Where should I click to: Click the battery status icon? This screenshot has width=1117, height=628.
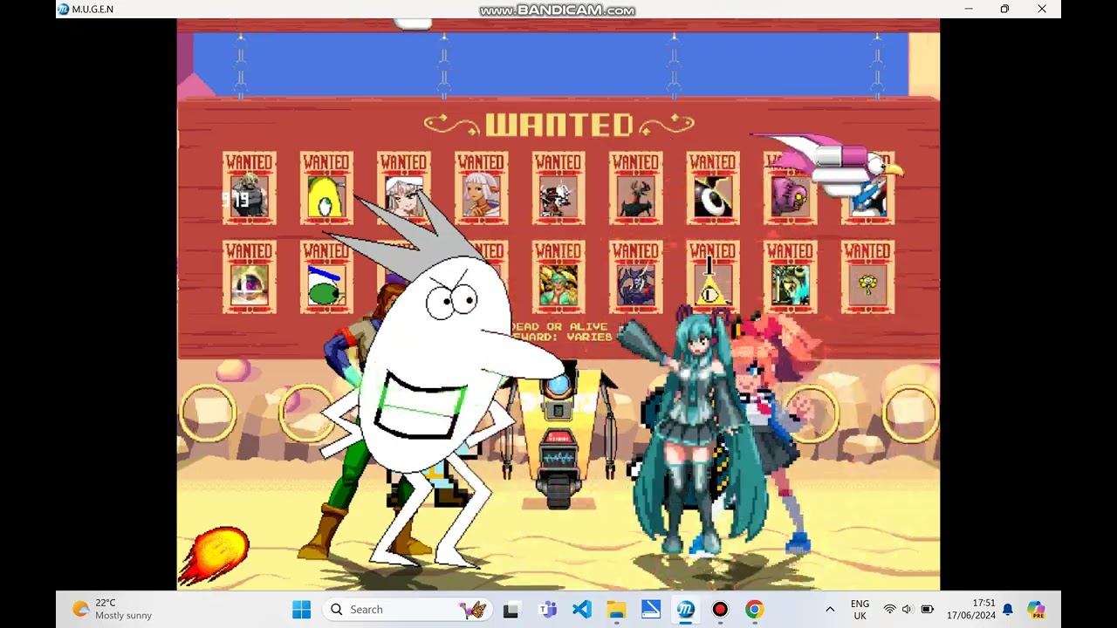coord(927,610)
